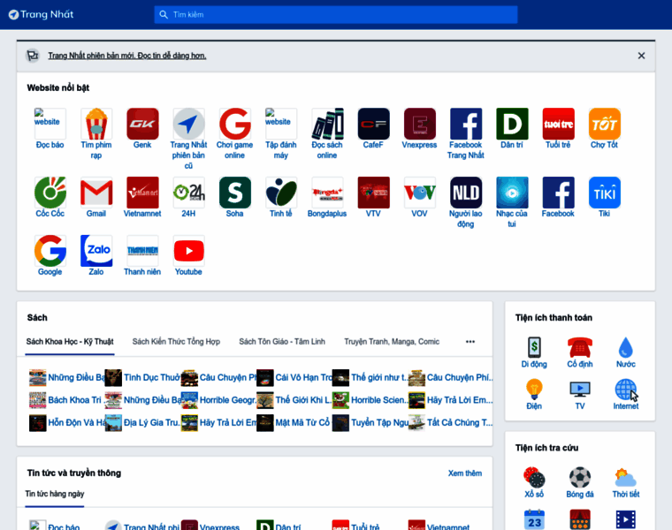This screenshot has height=530, width=672.
Task: Open the Chơi game online icon
Action: click(235, 124)
